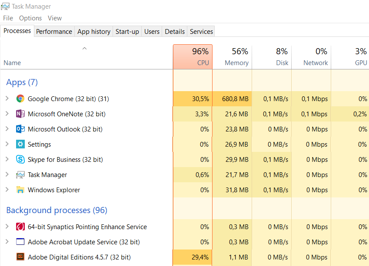The image size is (369, 266).
Task: Sort processes by Disk column
Action: coord(272,57)
